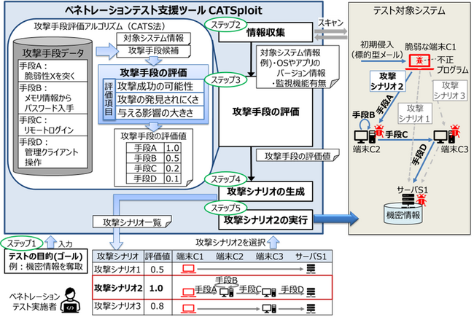Click the テストの目的(ゴール) input box
Viewport: 474px width, 317px height.
(x=46, y=262)
